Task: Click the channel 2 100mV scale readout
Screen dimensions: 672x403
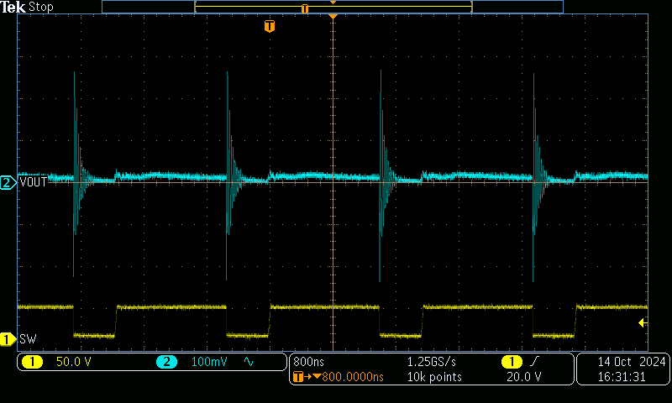Action: pyautogui.click(x=207, y=362)
